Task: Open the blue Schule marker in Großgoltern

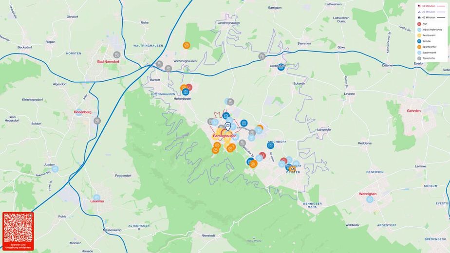Action: (x=281, y=67)
